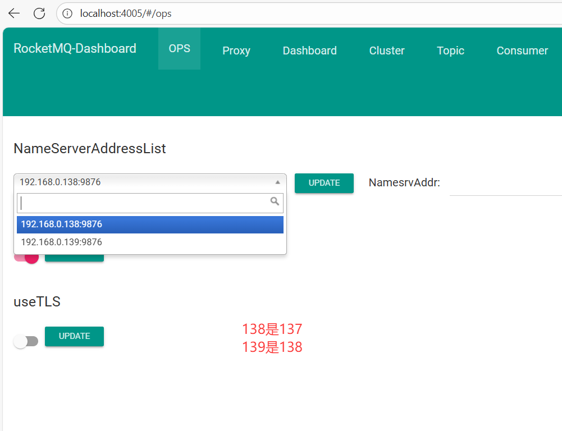Screen dimensions: 562x431
Task: Click the magnifier icon in dropdown search
Action: coord(275,201)
